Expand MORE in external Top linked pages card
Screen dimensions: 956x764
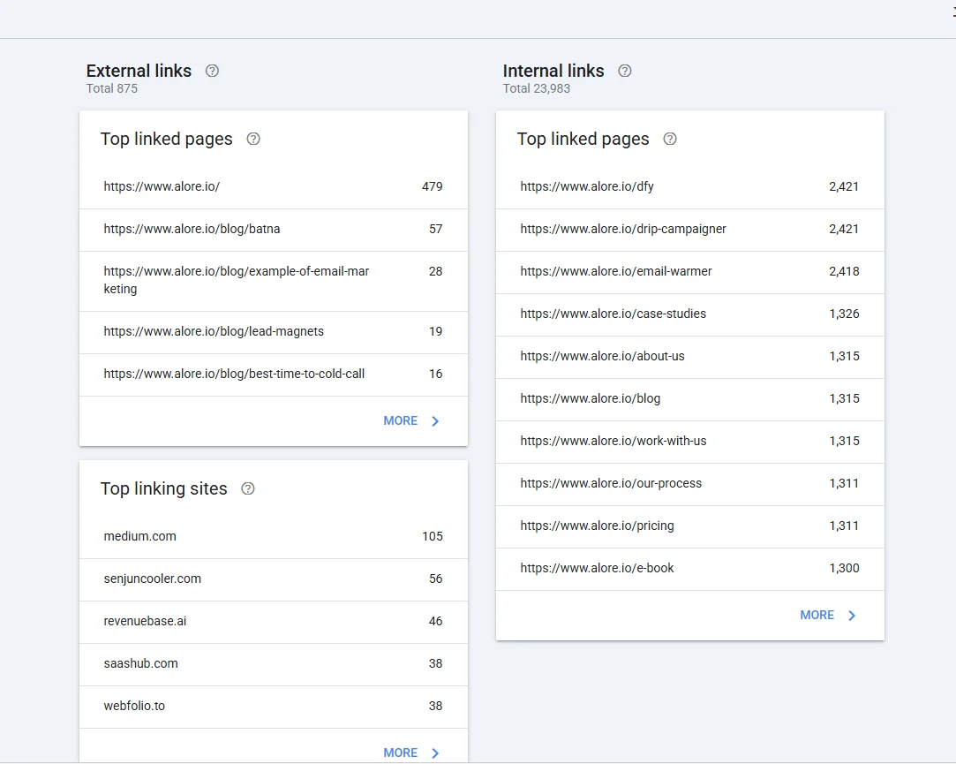click(411, 421)
